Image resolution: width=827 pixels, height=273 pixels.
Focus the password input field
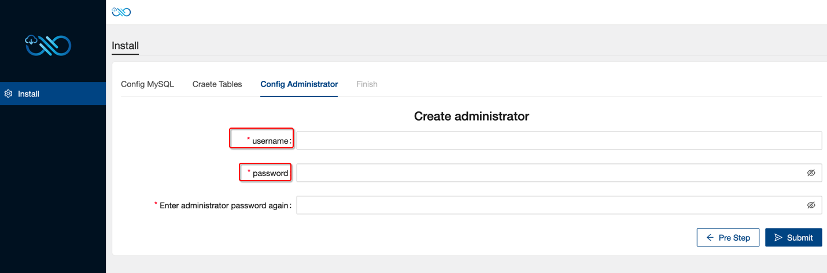click(559, 173)
